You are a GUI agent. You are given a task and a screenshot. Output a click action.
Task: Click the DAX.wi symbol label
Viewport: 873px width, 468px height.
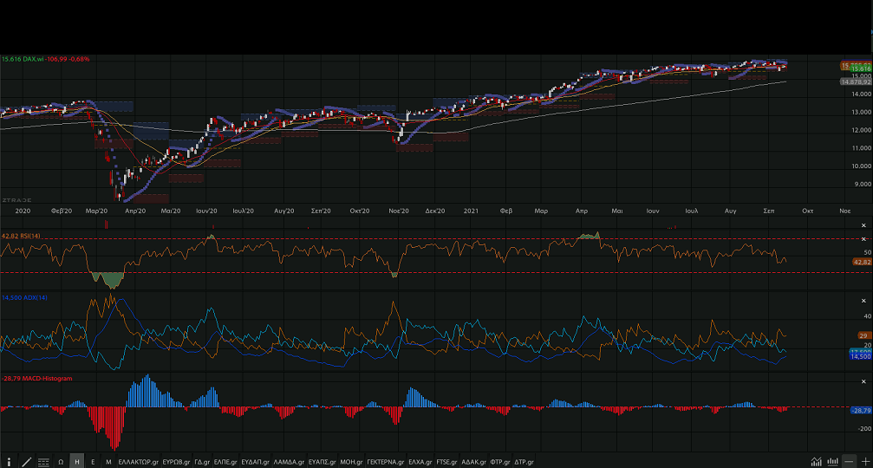coord(33,59)
